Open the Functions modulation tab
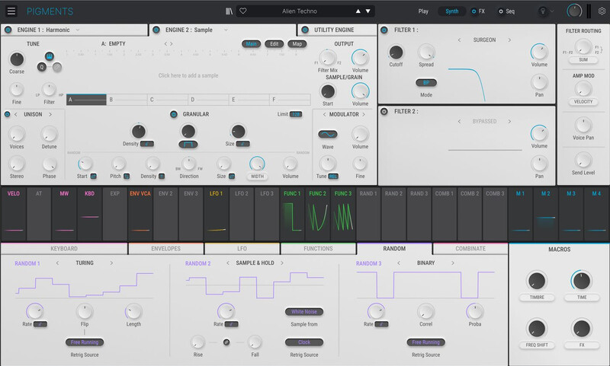The width and height of the screenshot is (610, 366). [318, 249]
